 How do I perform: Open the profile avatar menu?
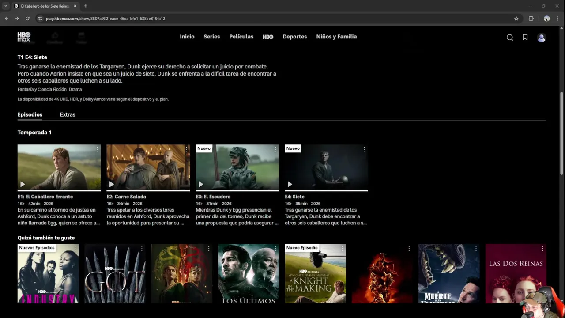pos(541,38)
